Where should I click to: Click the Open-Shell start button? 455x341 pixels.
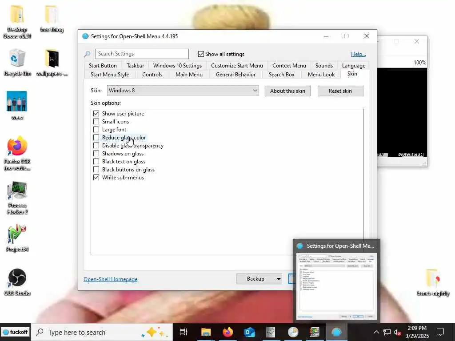coord(15,332)
